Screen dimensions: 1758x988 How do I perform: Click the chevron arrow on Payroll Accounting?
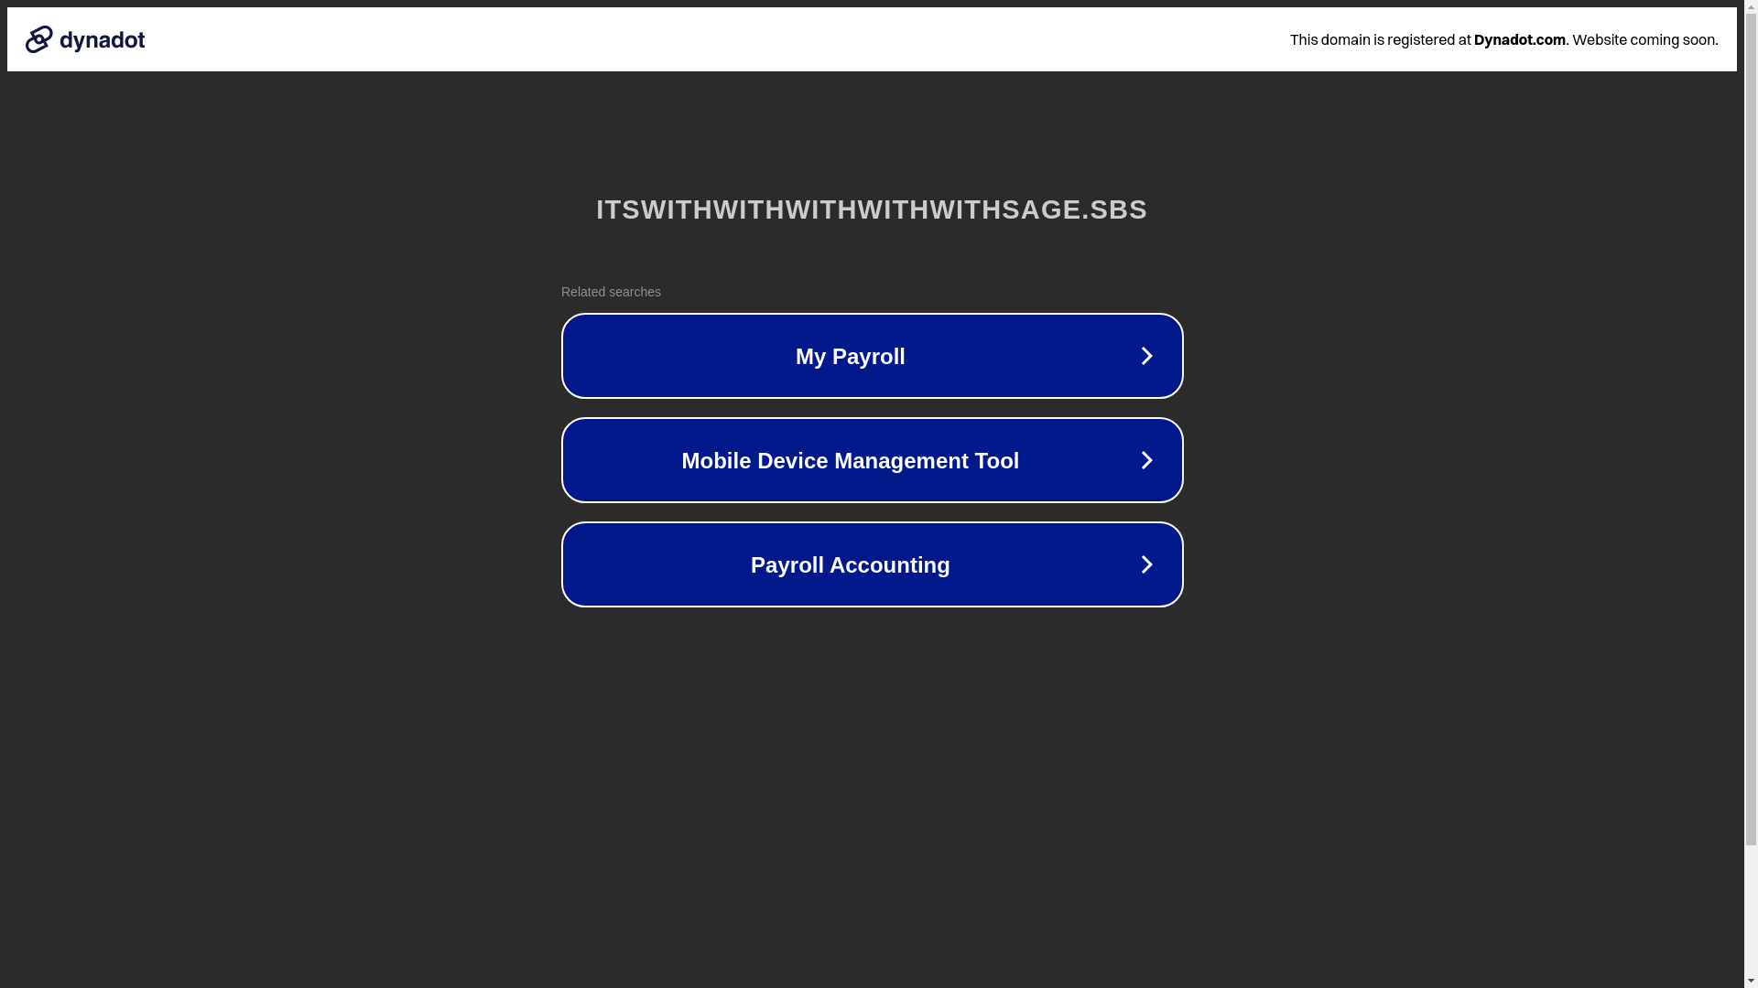point(1146,564)
